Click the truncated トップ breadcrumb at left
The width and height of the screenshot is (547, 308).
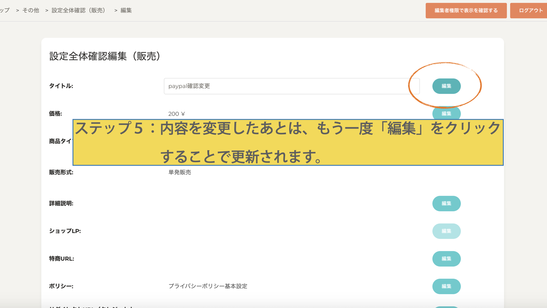5,10
